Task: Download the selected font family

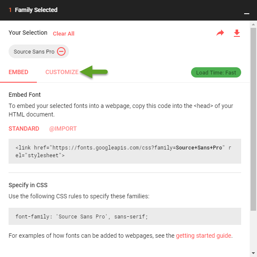Action: point(237,33)
